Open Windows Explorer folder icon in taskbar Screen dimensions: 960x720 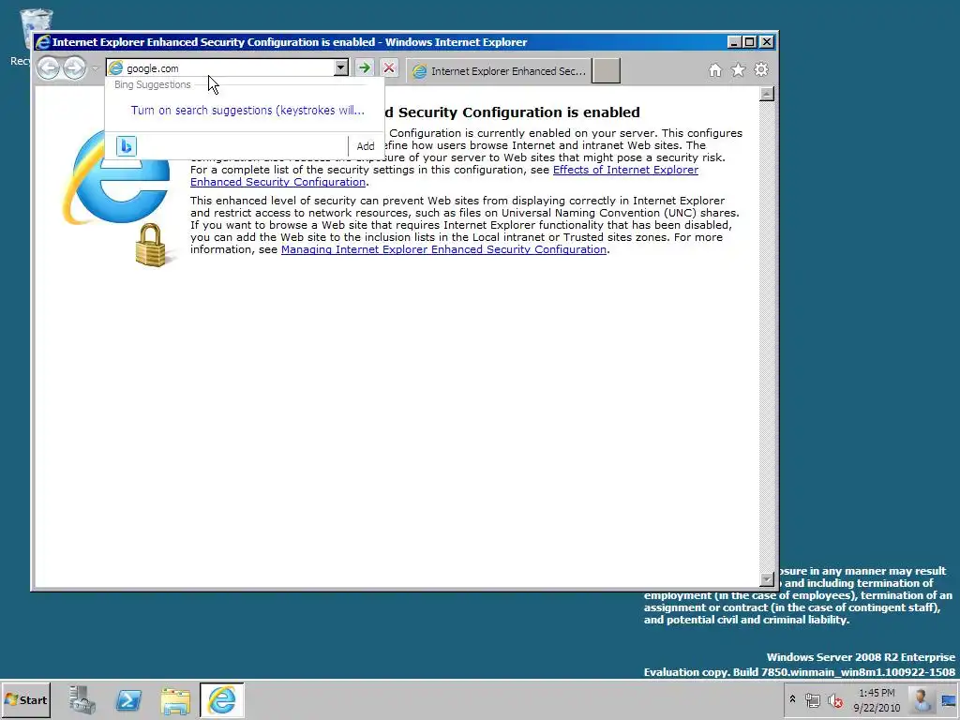pyautogui.click(x=175, y=700)
